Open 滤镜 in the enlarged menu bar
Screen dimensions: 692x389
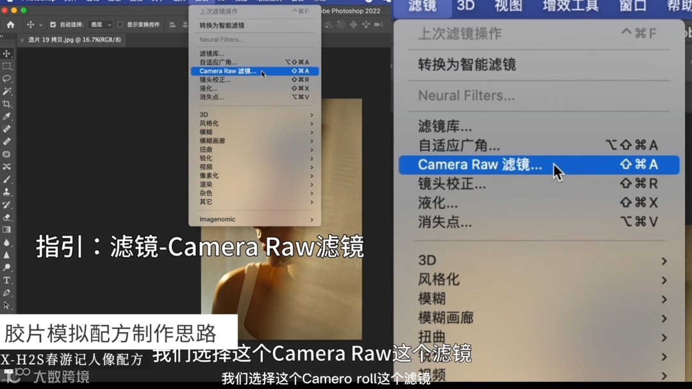point(422,6)
